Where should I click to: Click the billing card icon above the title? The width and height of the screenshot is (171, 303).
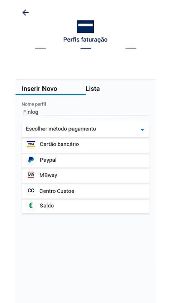(x=85, y=27)
